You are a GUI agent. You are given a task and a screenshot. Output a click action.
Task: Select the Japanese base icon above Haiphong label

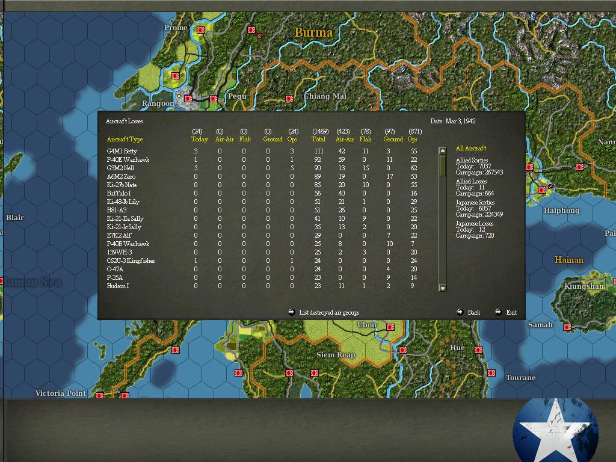(542, 189)
